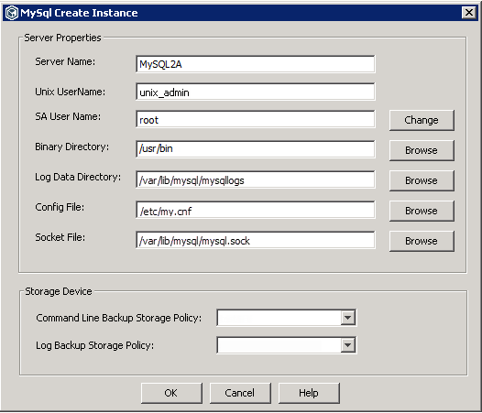482x413 pixels.
Task: Browse for the Binary Directory
Action: [422, 150]
